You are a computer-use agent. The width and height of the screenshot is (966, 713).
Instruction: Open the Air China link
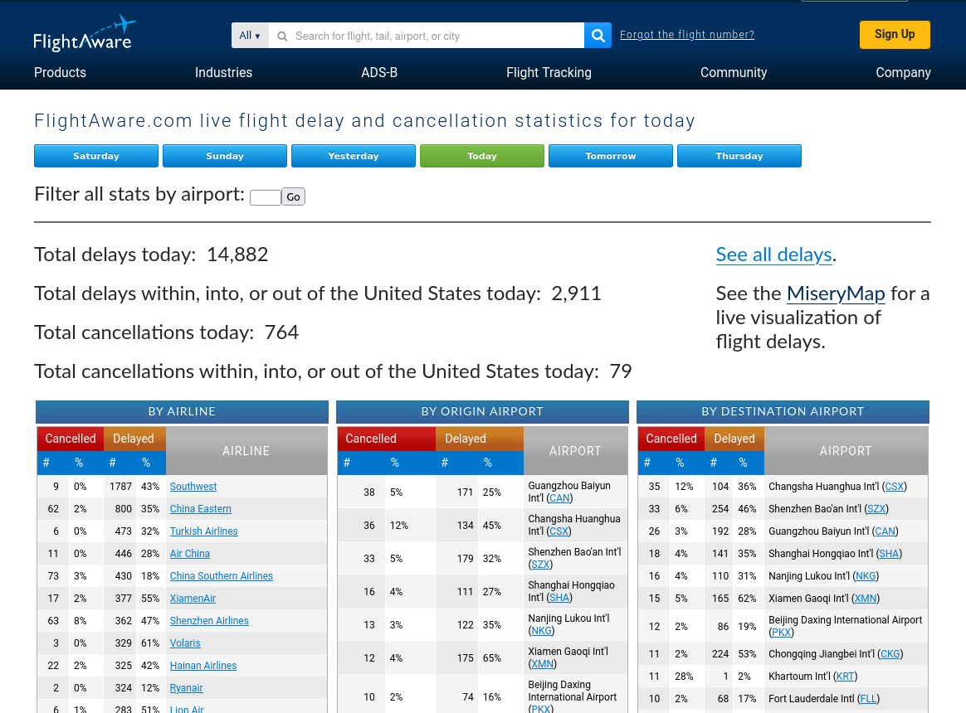[190, 554]
